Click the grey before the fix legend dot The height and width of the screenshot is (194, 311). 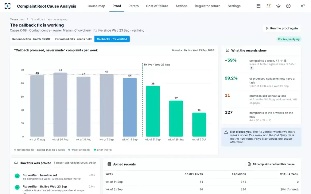click(x=15, y=150)
